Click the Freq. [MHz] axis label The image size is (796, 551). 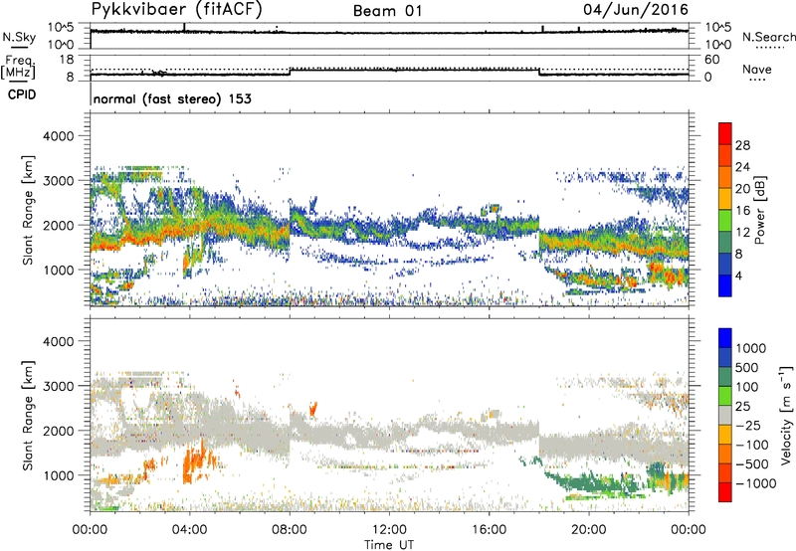(x=19, y=68)
